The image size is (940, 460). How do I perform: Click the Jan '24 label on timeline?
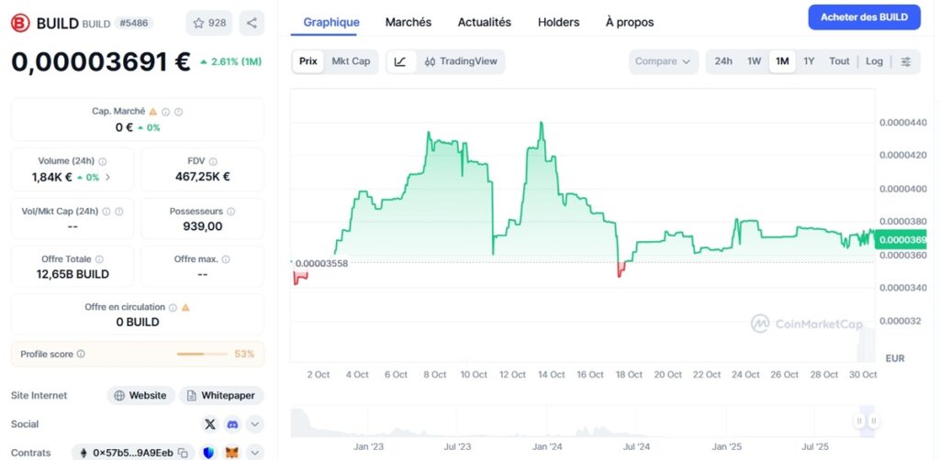point(547,447)
